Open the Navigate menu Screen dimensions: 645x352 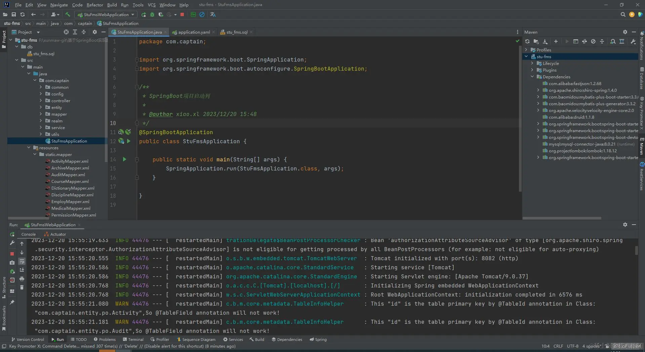coord(59,5)
